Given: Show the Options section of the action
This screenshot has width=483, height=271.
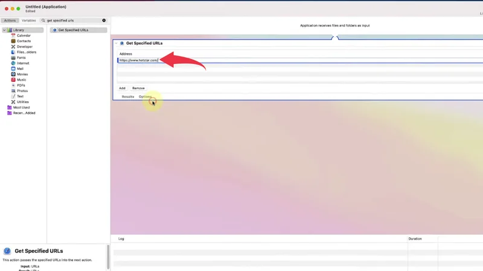Looking at the screenshot, I should tap(145, 96).
